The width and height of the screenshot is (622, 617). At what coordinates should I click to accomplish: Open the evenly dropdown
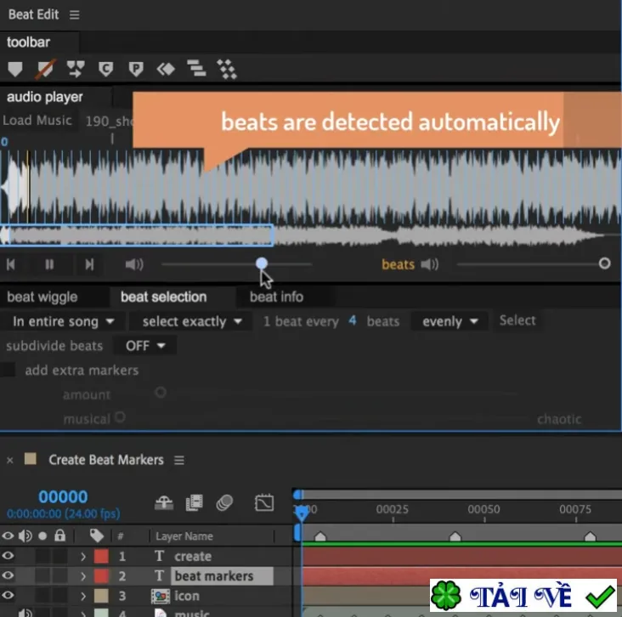click(x=450, y=321)
